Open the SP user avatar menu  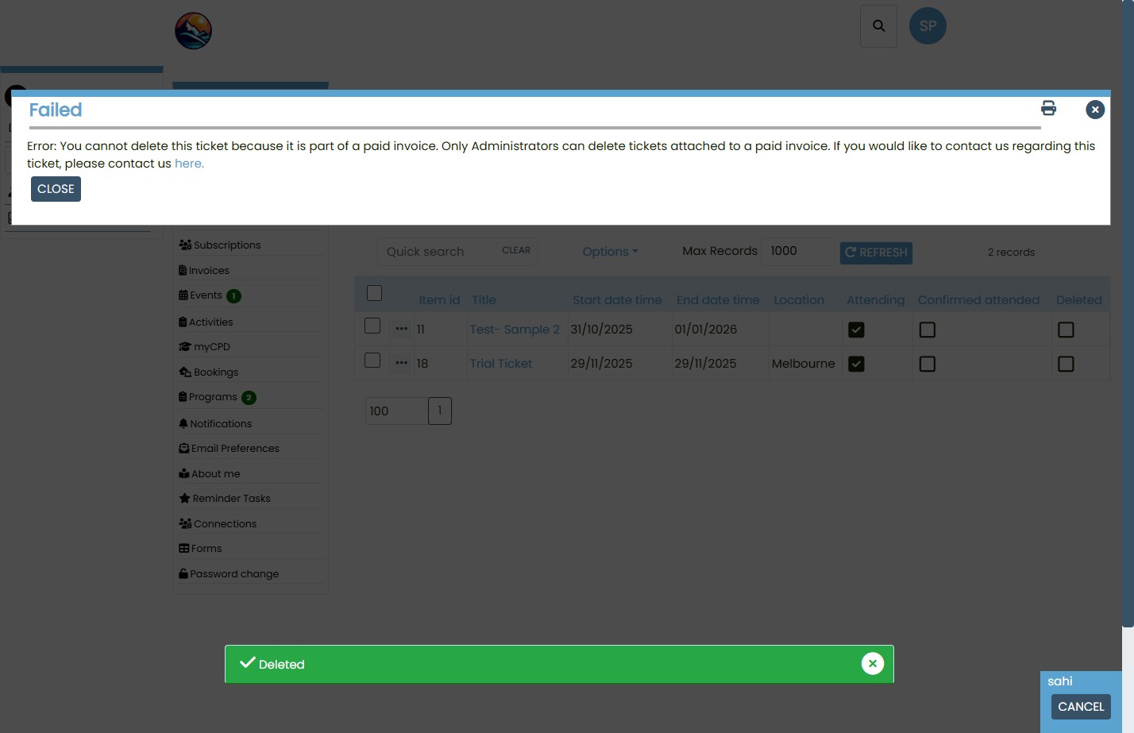pyautogui.click(x=928, y=26)
